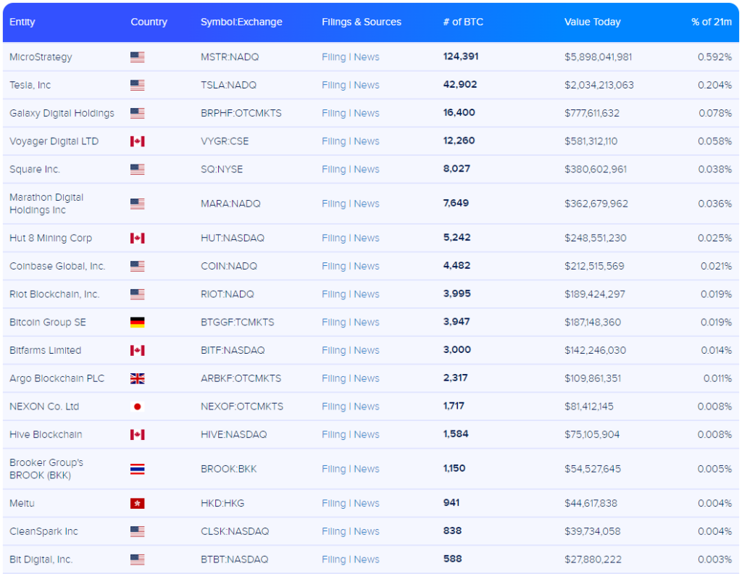Click the Thailand flag for Brooker Group
Viewport: 742px width, 574px height.
point(137,469)
